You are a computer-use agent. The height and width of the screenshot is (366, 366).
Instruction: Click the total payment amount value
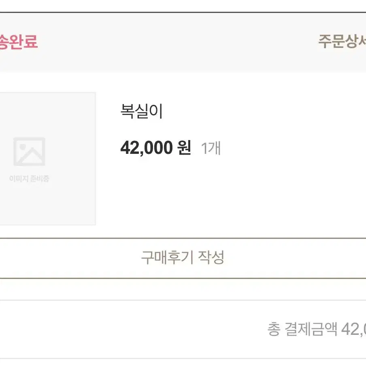(353, 329)
